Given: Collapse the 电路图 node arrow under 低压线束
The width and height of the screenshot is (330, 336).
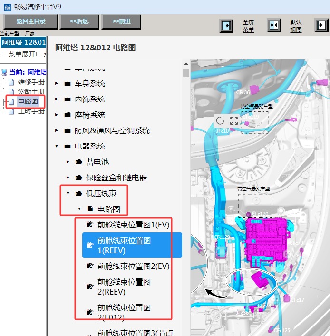Looking at the screenshot, I should 79,209.
